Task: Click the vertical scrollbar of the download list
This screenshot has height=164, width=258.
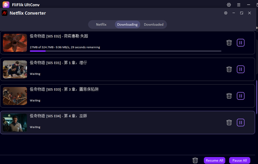Action: 257,97
